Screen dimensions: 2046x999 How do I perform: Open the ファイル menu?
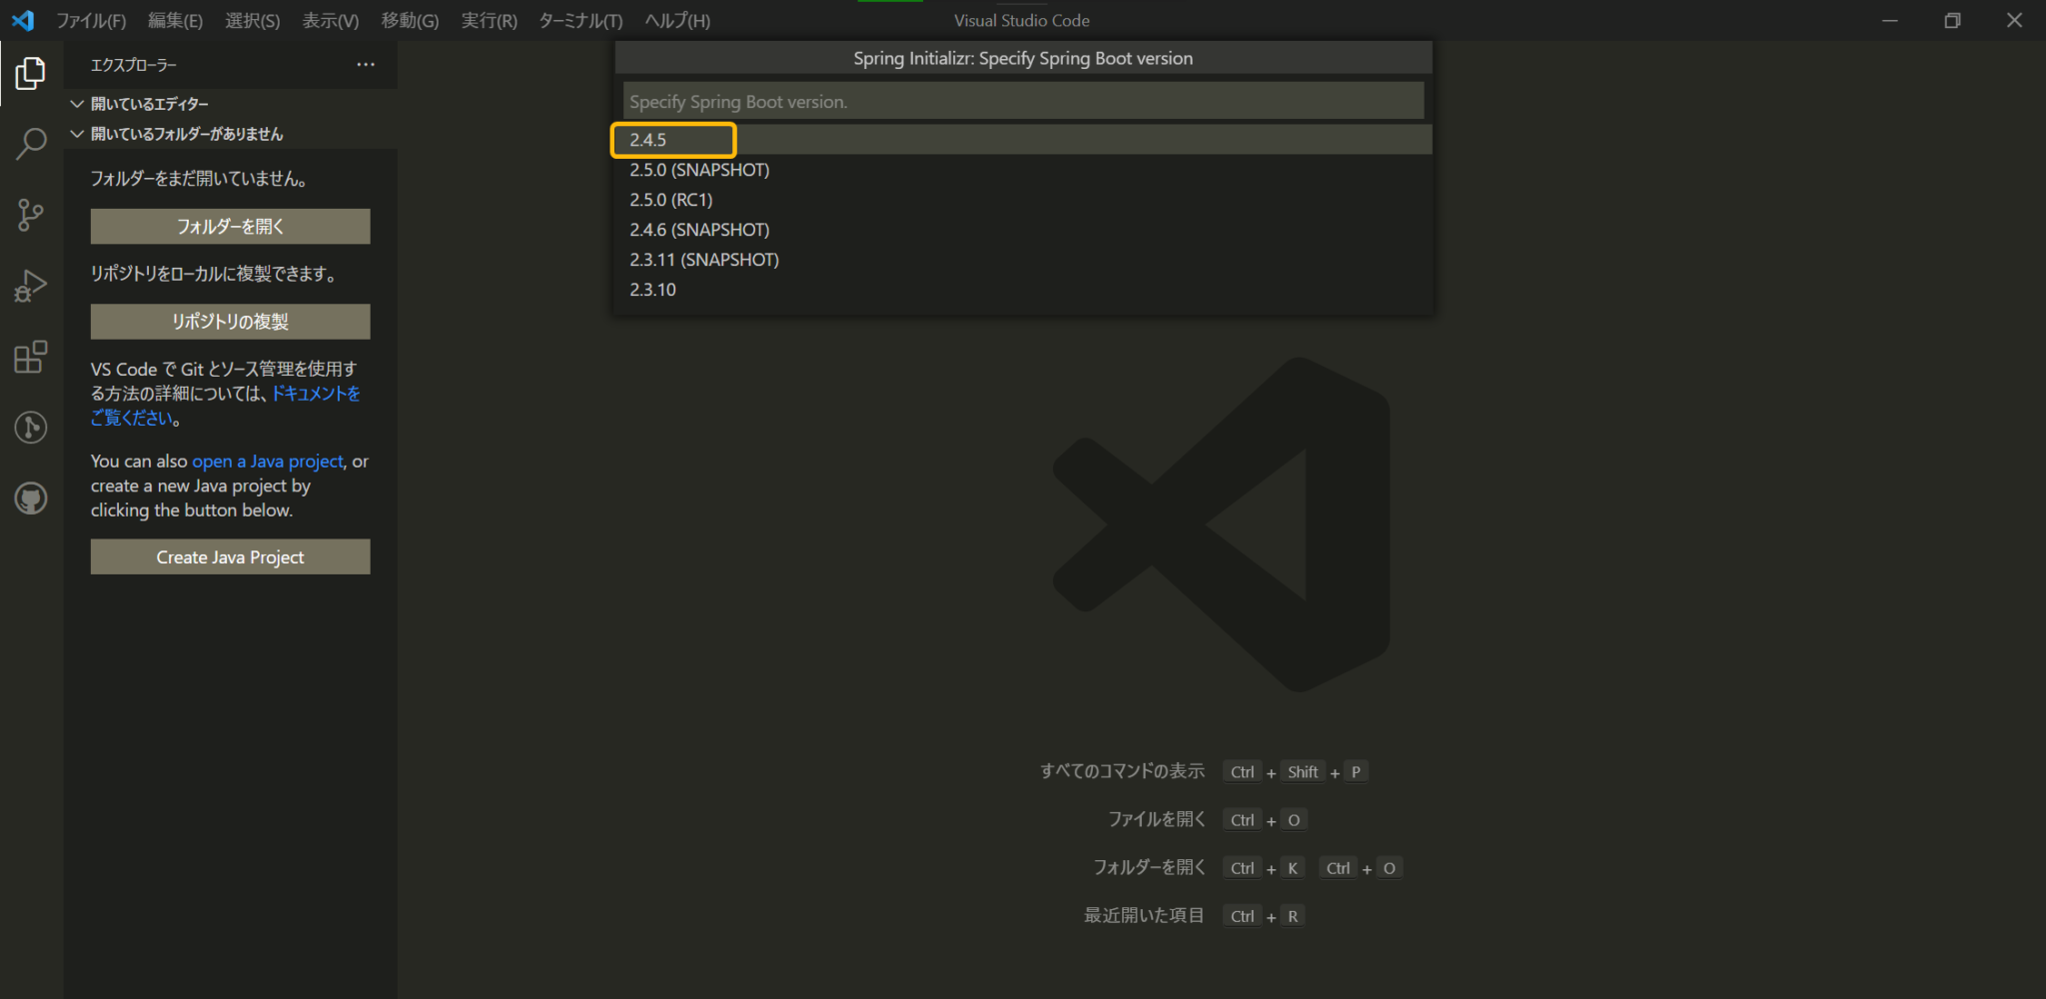[x=91, y=20]
